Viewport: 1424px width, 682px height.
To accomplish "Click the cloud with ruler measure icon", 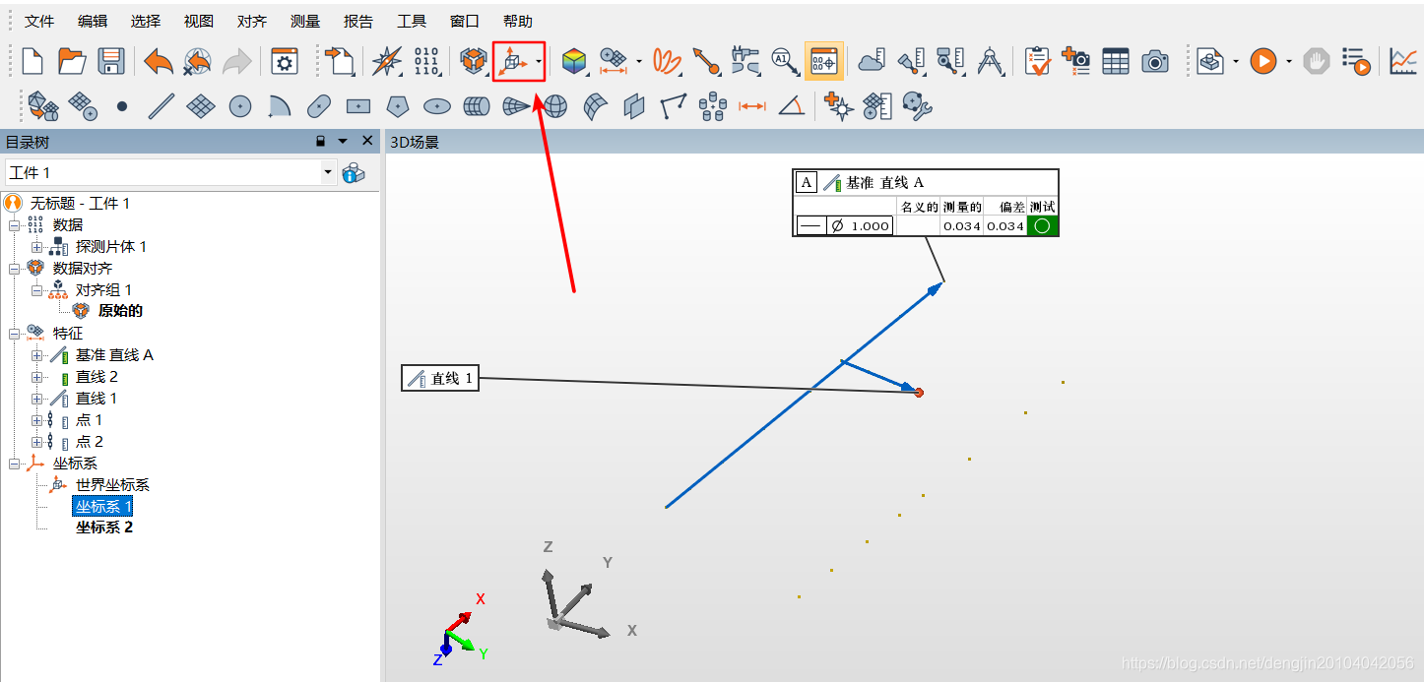I will [x=873, y=61].
